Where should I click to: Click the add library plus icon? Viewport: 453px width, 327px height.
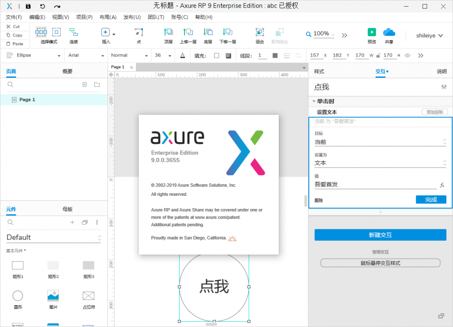point(72,222)
